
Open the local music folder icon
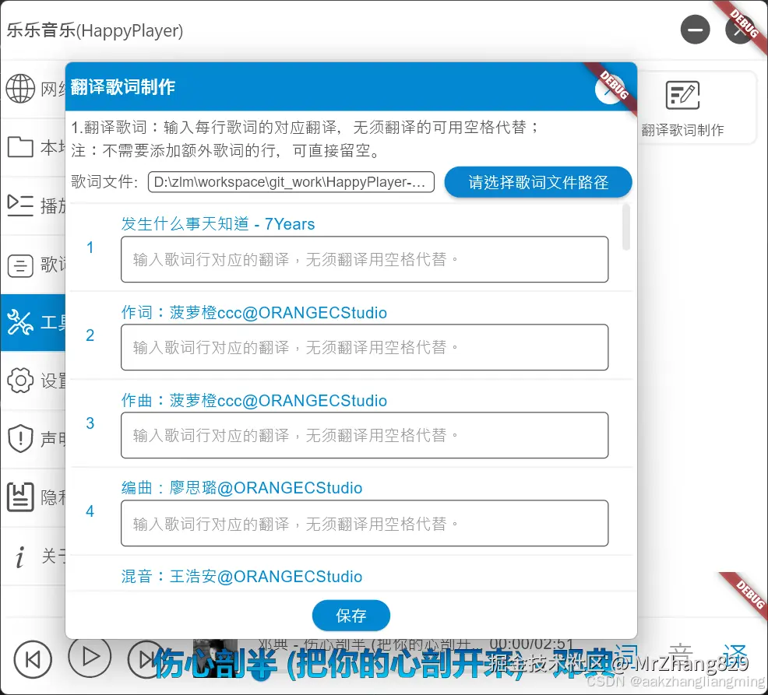click(20, 147)
